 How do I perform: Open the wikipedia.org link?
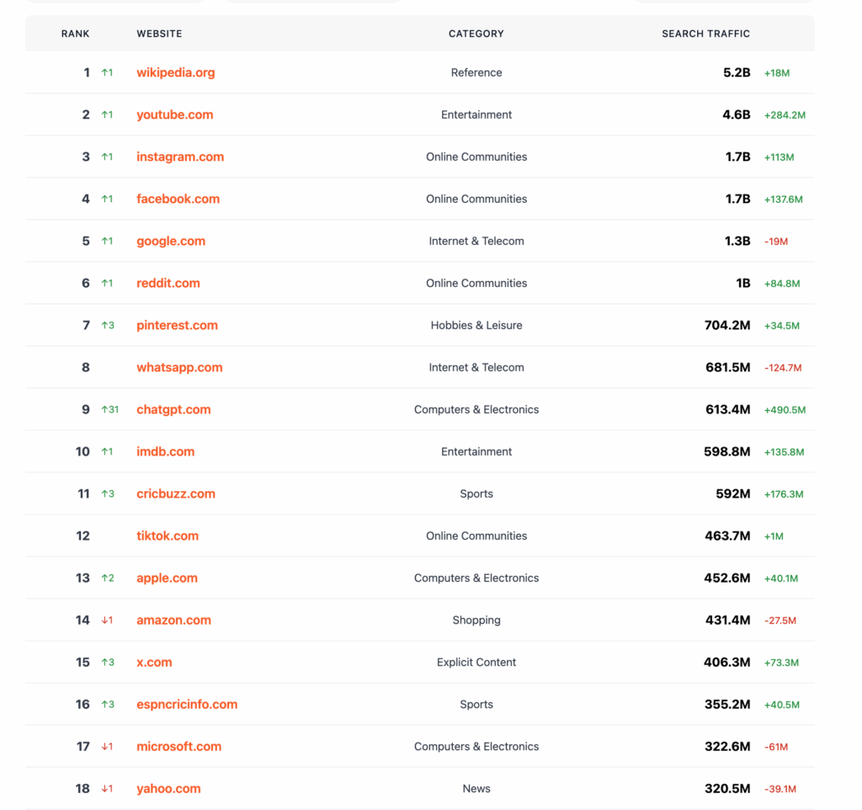(175, 72)
